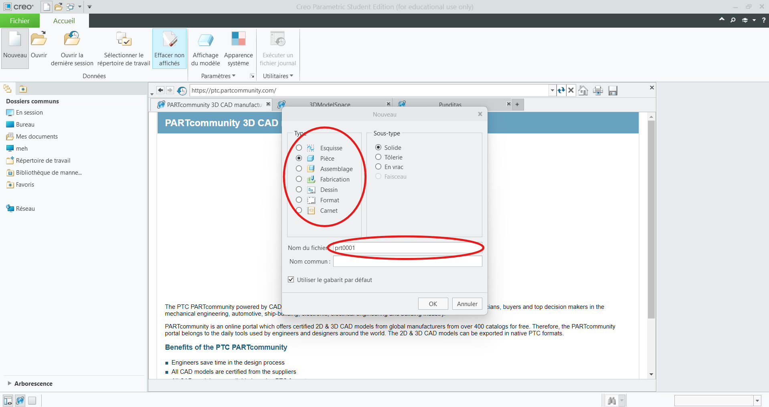Click the new file icon in quick access toolbar
This screenshot has height=407, width=769.
click(x=47, y=7)
